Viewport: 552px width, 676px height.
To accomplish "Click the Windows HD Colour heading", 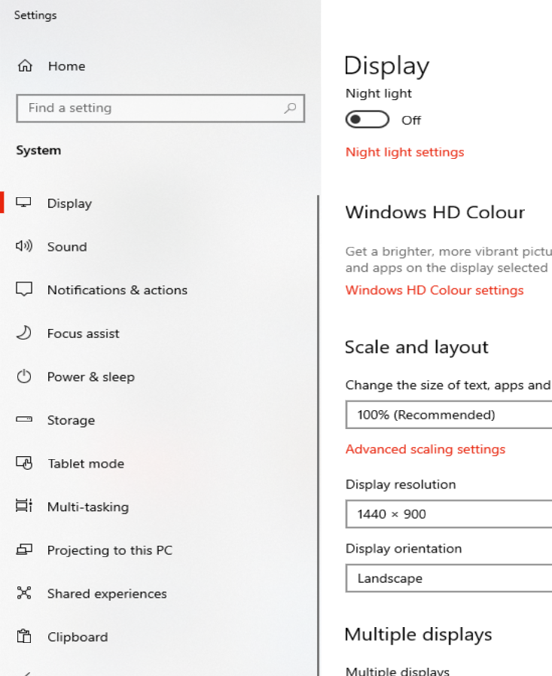I will pos(435,212).
